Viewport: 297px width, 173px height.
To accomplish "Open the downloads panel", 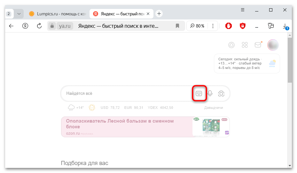I will 285,26.
